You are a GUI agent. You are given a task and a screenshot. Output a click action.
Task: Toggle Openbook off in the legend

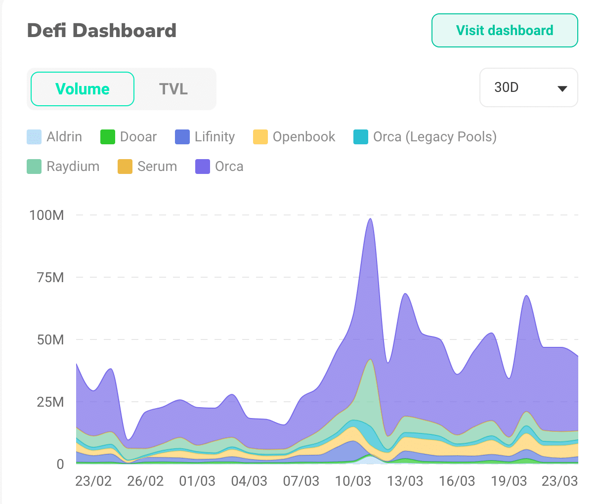pos(304,137)
